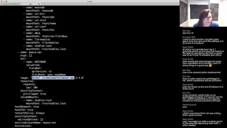Click the 'hostNetwork: true' line
The width and height of the screenshot is (227, 128).
point(27,107)
